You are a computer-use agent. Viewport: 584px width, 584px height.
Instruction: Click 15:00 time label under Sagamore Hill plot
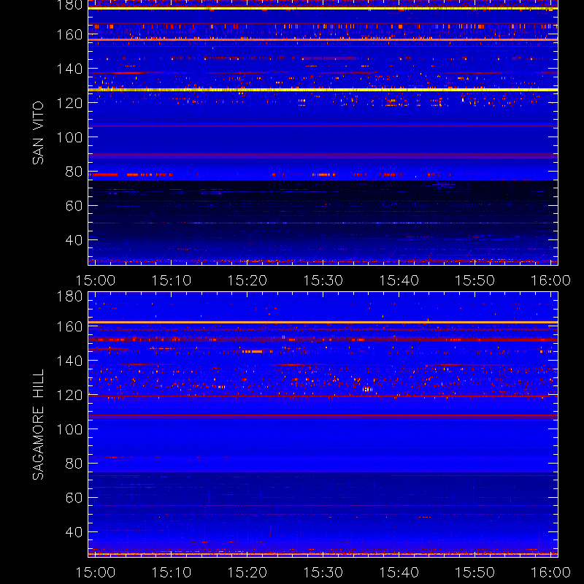pos(96,572)
